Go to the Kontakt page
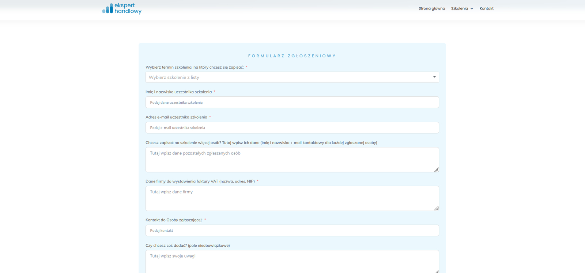The width and height of the screenshot is (585, 273). coord(486,8)
